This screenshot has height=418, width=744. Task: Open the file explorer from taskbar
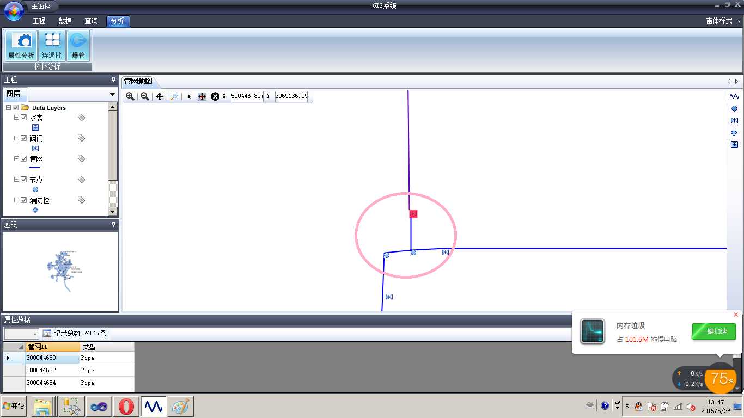click(42, 407)
